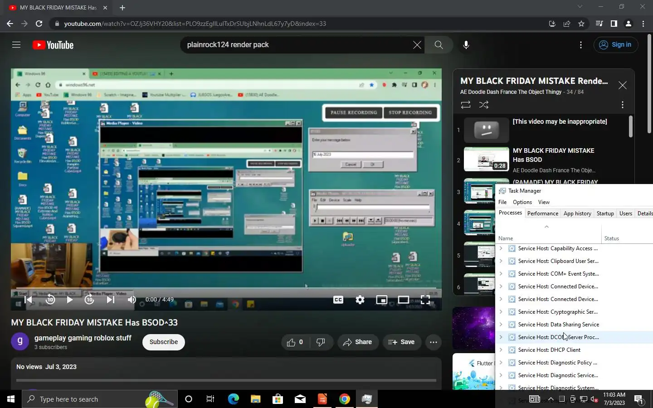Subscribe to gameplay gaming roblox stuff
The image size is (653, 408).
pos(164,342)
